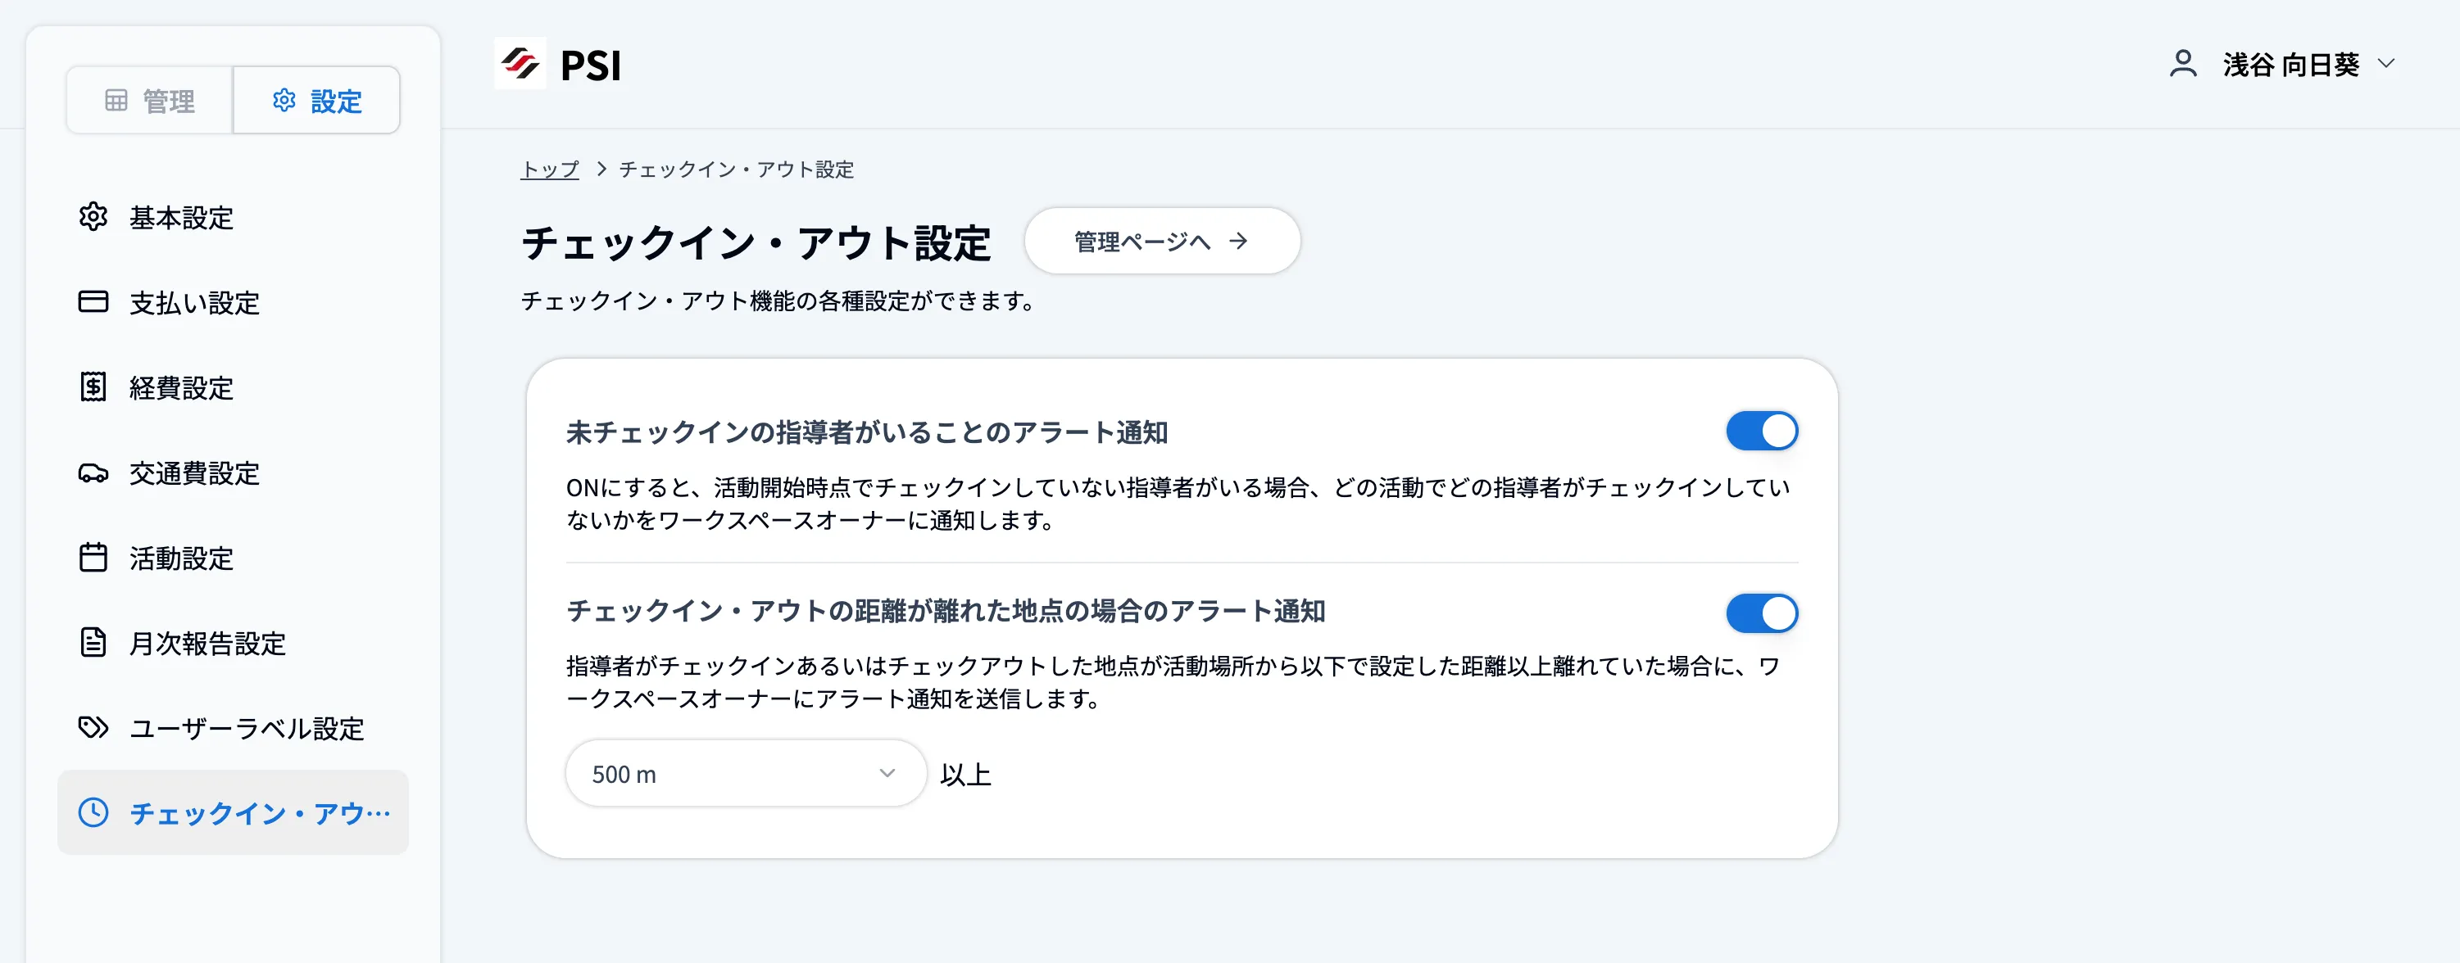Click the clock icon beside チェックイン・アウト設定
Image resolution: width=2460 pixels, height=963 pixels.
click(93, 813)
